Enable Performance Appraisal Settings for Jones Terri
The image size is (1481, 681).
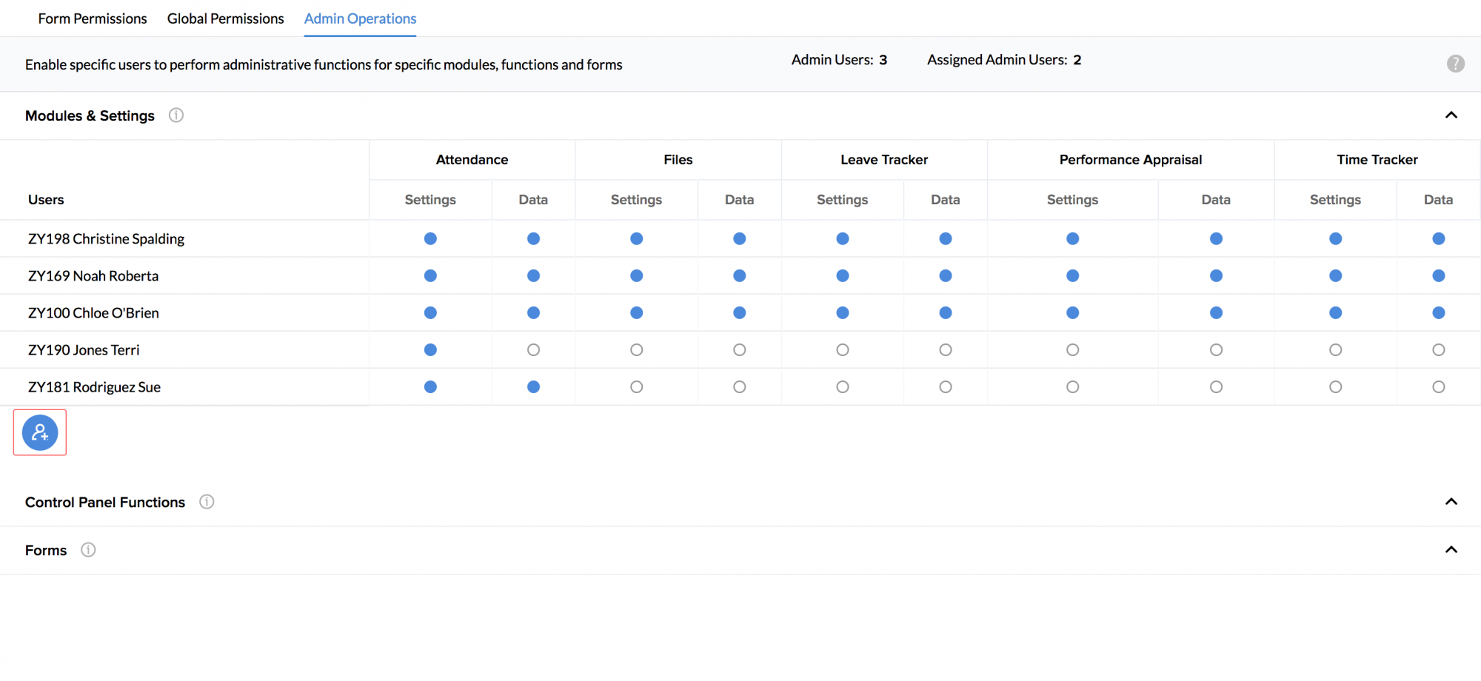pyautogui.click(x=1072, y=350)
